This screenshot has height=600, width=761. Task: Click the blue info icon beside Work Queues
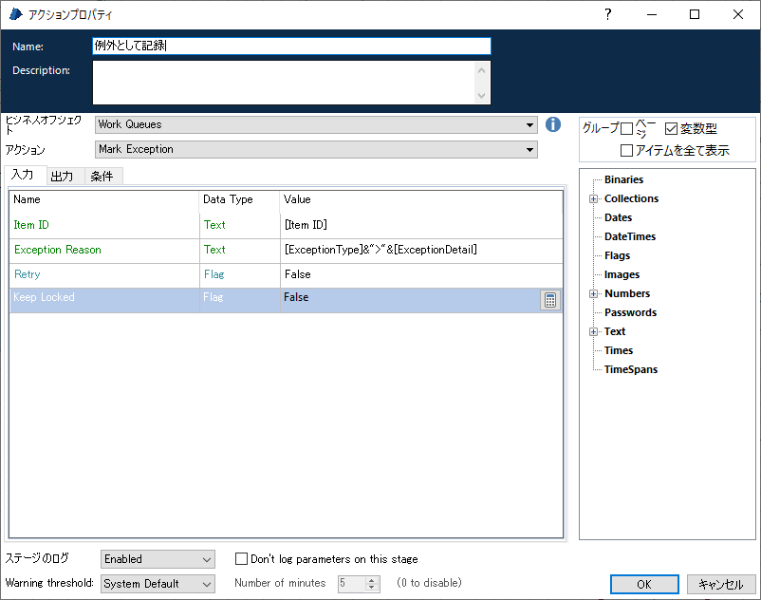click(x=553, y=124)
